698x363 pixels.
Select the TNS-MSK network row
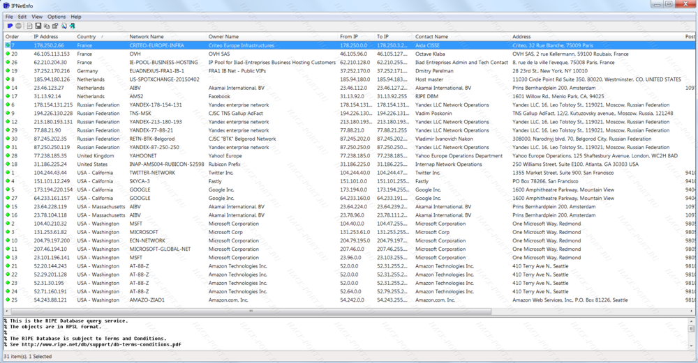(350, 113)
